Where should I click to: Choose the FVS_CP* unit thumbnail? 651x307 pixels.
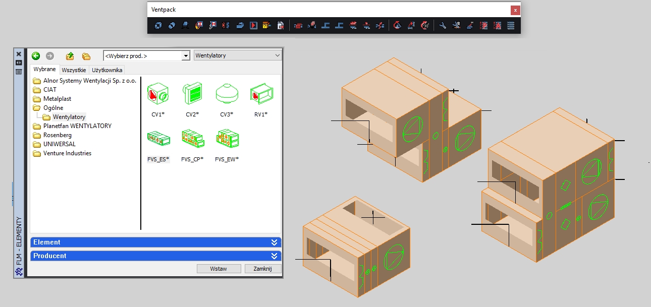pyautogui.click(x=192, y=139)
